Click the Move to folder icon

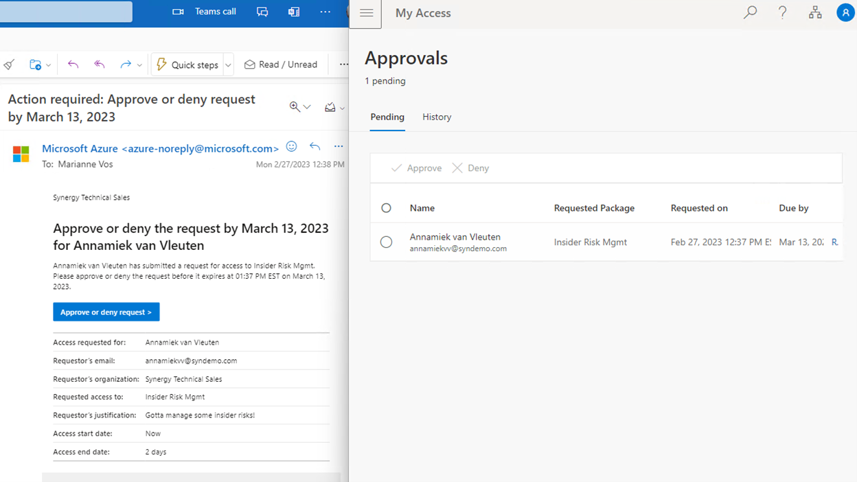[35, 65]
